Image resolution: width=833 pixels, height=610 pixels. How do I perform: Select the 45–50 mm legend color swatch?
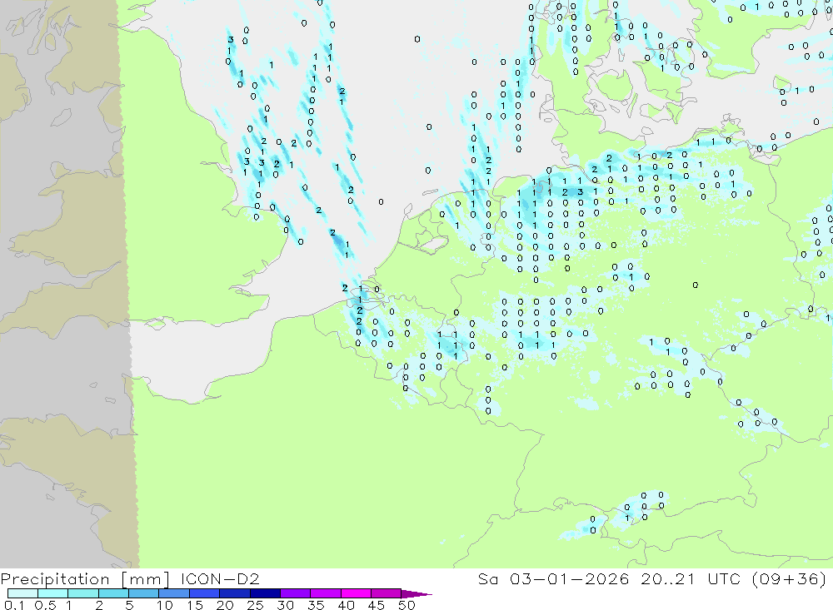point(387,593)
